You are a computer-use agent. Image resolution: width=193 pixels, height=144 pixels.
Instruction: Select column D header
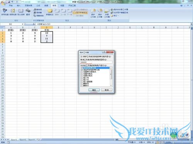click(47, 27)
